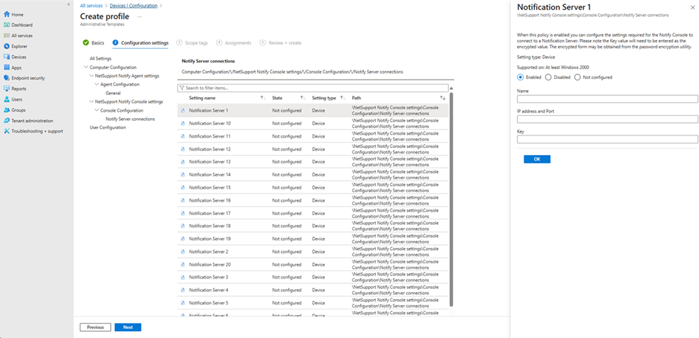The width and height of the screenshot is (699, 338).
Task: Collapse NetSupport Notify Agent settings node
Action: click(91, 76)
